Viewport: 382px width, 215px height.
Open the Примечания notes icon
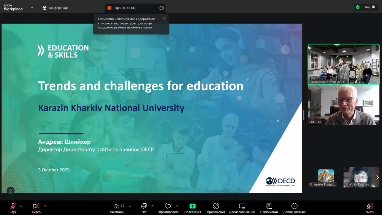click(269, 206)
